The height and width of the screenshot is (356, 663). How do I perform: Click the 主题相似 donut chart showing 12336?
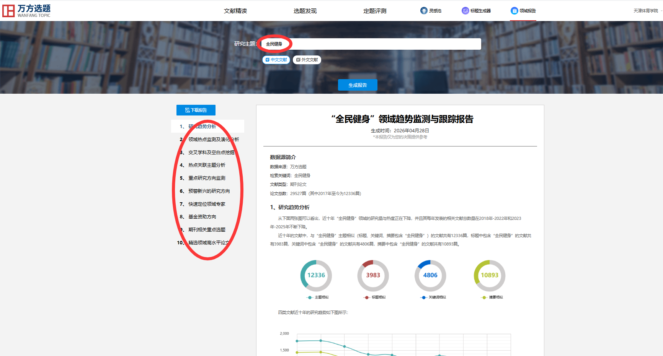[316, 275]
